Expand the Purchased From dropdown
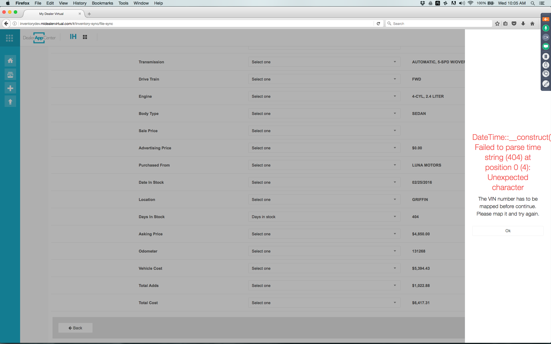The height and width of the screenshot is (344, 551). (x=324, y=165)
